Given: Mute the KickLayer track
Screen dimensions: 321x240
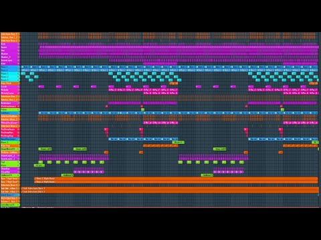Looking at the screenshot, I should pyautogui.click(x=19, y=103).
